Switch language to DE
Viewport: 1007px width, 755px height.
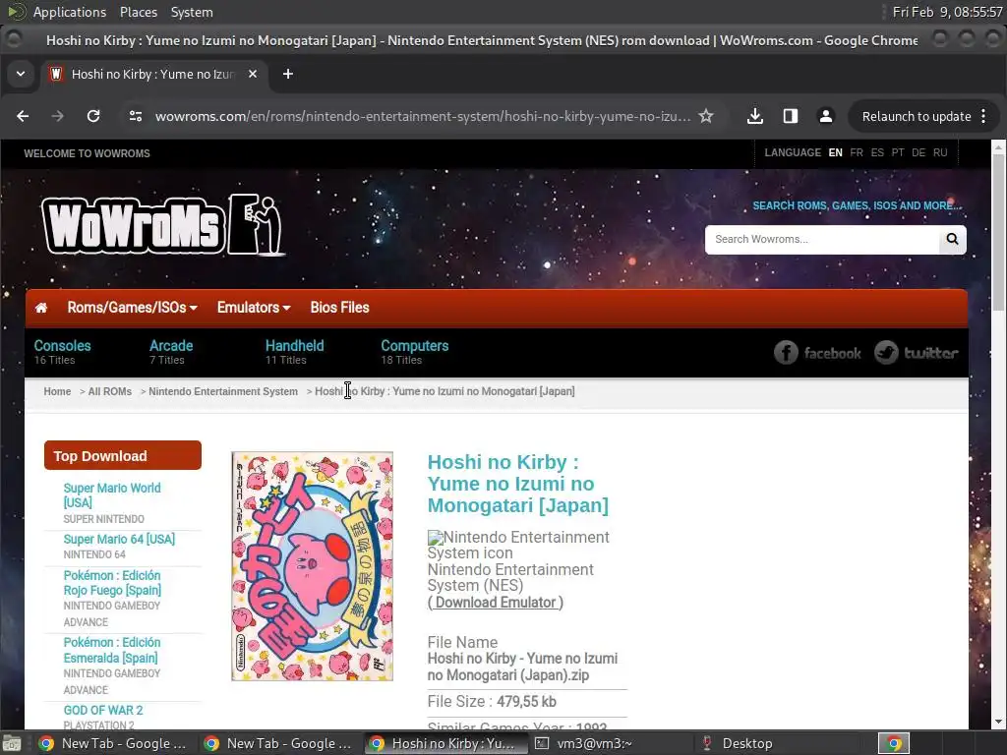pyautogui.click(x=918, y=152)
